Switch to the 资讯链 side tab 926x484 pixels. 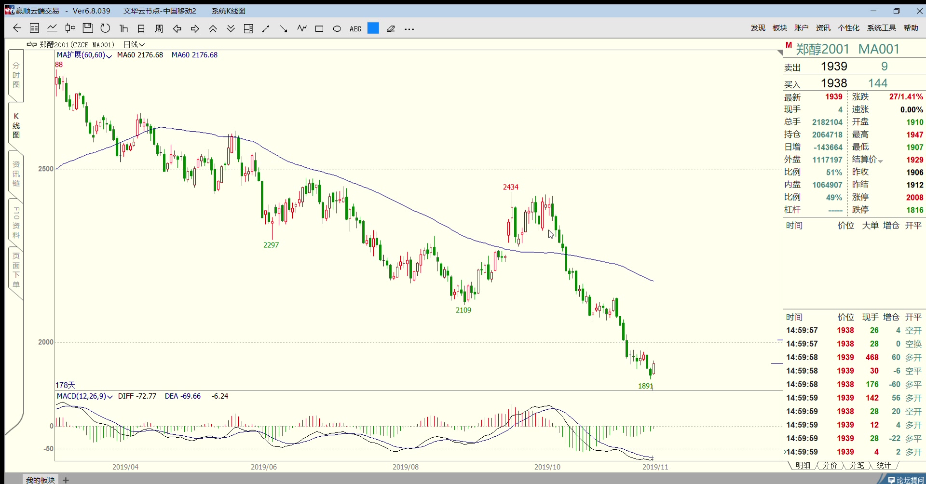point(16,174)
